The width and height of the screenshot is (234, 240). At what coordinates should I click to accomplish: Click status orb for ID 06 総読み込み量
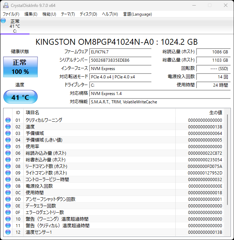point(8,153)
